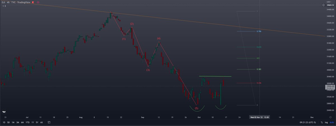Toggle log scale mode
Screen dimensions: 336x126
(x=326, y=123)
